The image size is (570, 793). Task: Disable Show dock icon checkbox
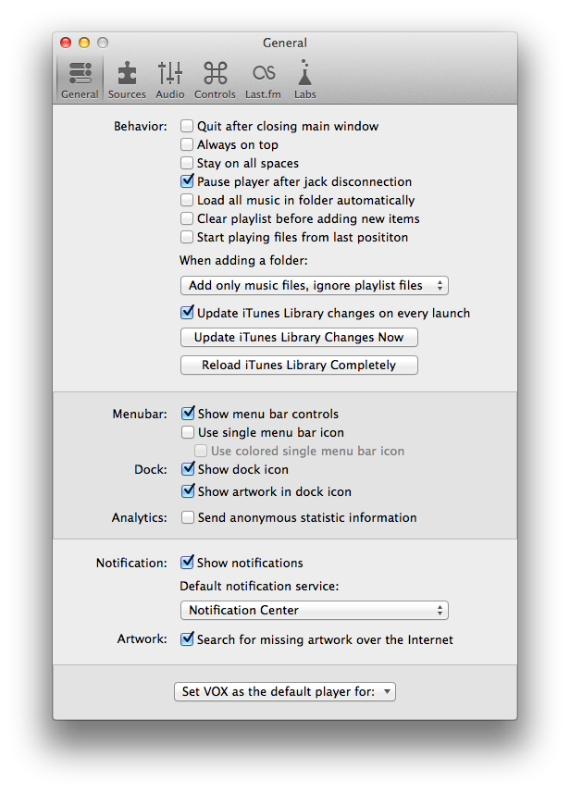tap(188, 469)
